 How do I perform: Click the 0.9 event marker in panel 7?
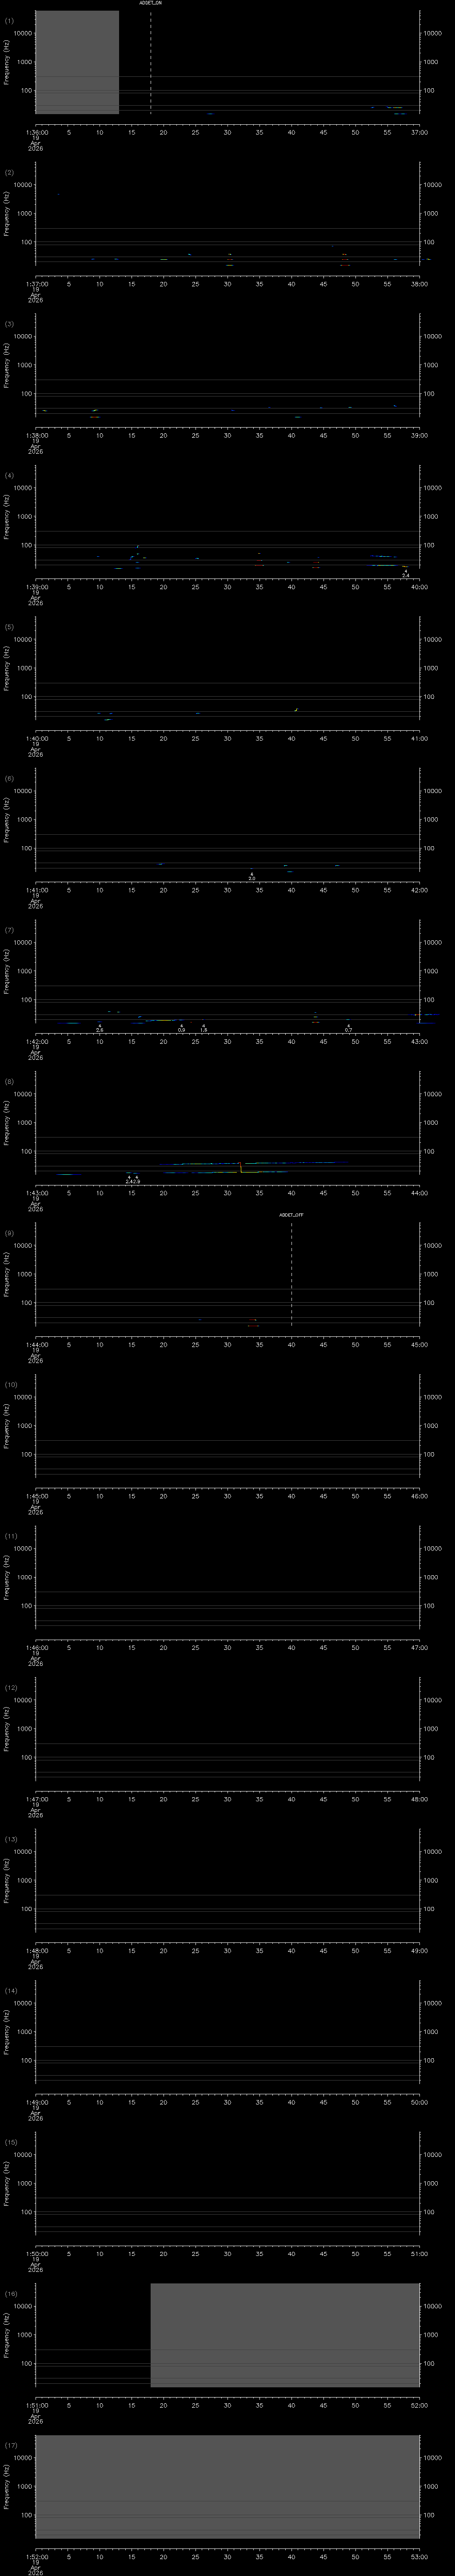click(x=181, y=1029)
